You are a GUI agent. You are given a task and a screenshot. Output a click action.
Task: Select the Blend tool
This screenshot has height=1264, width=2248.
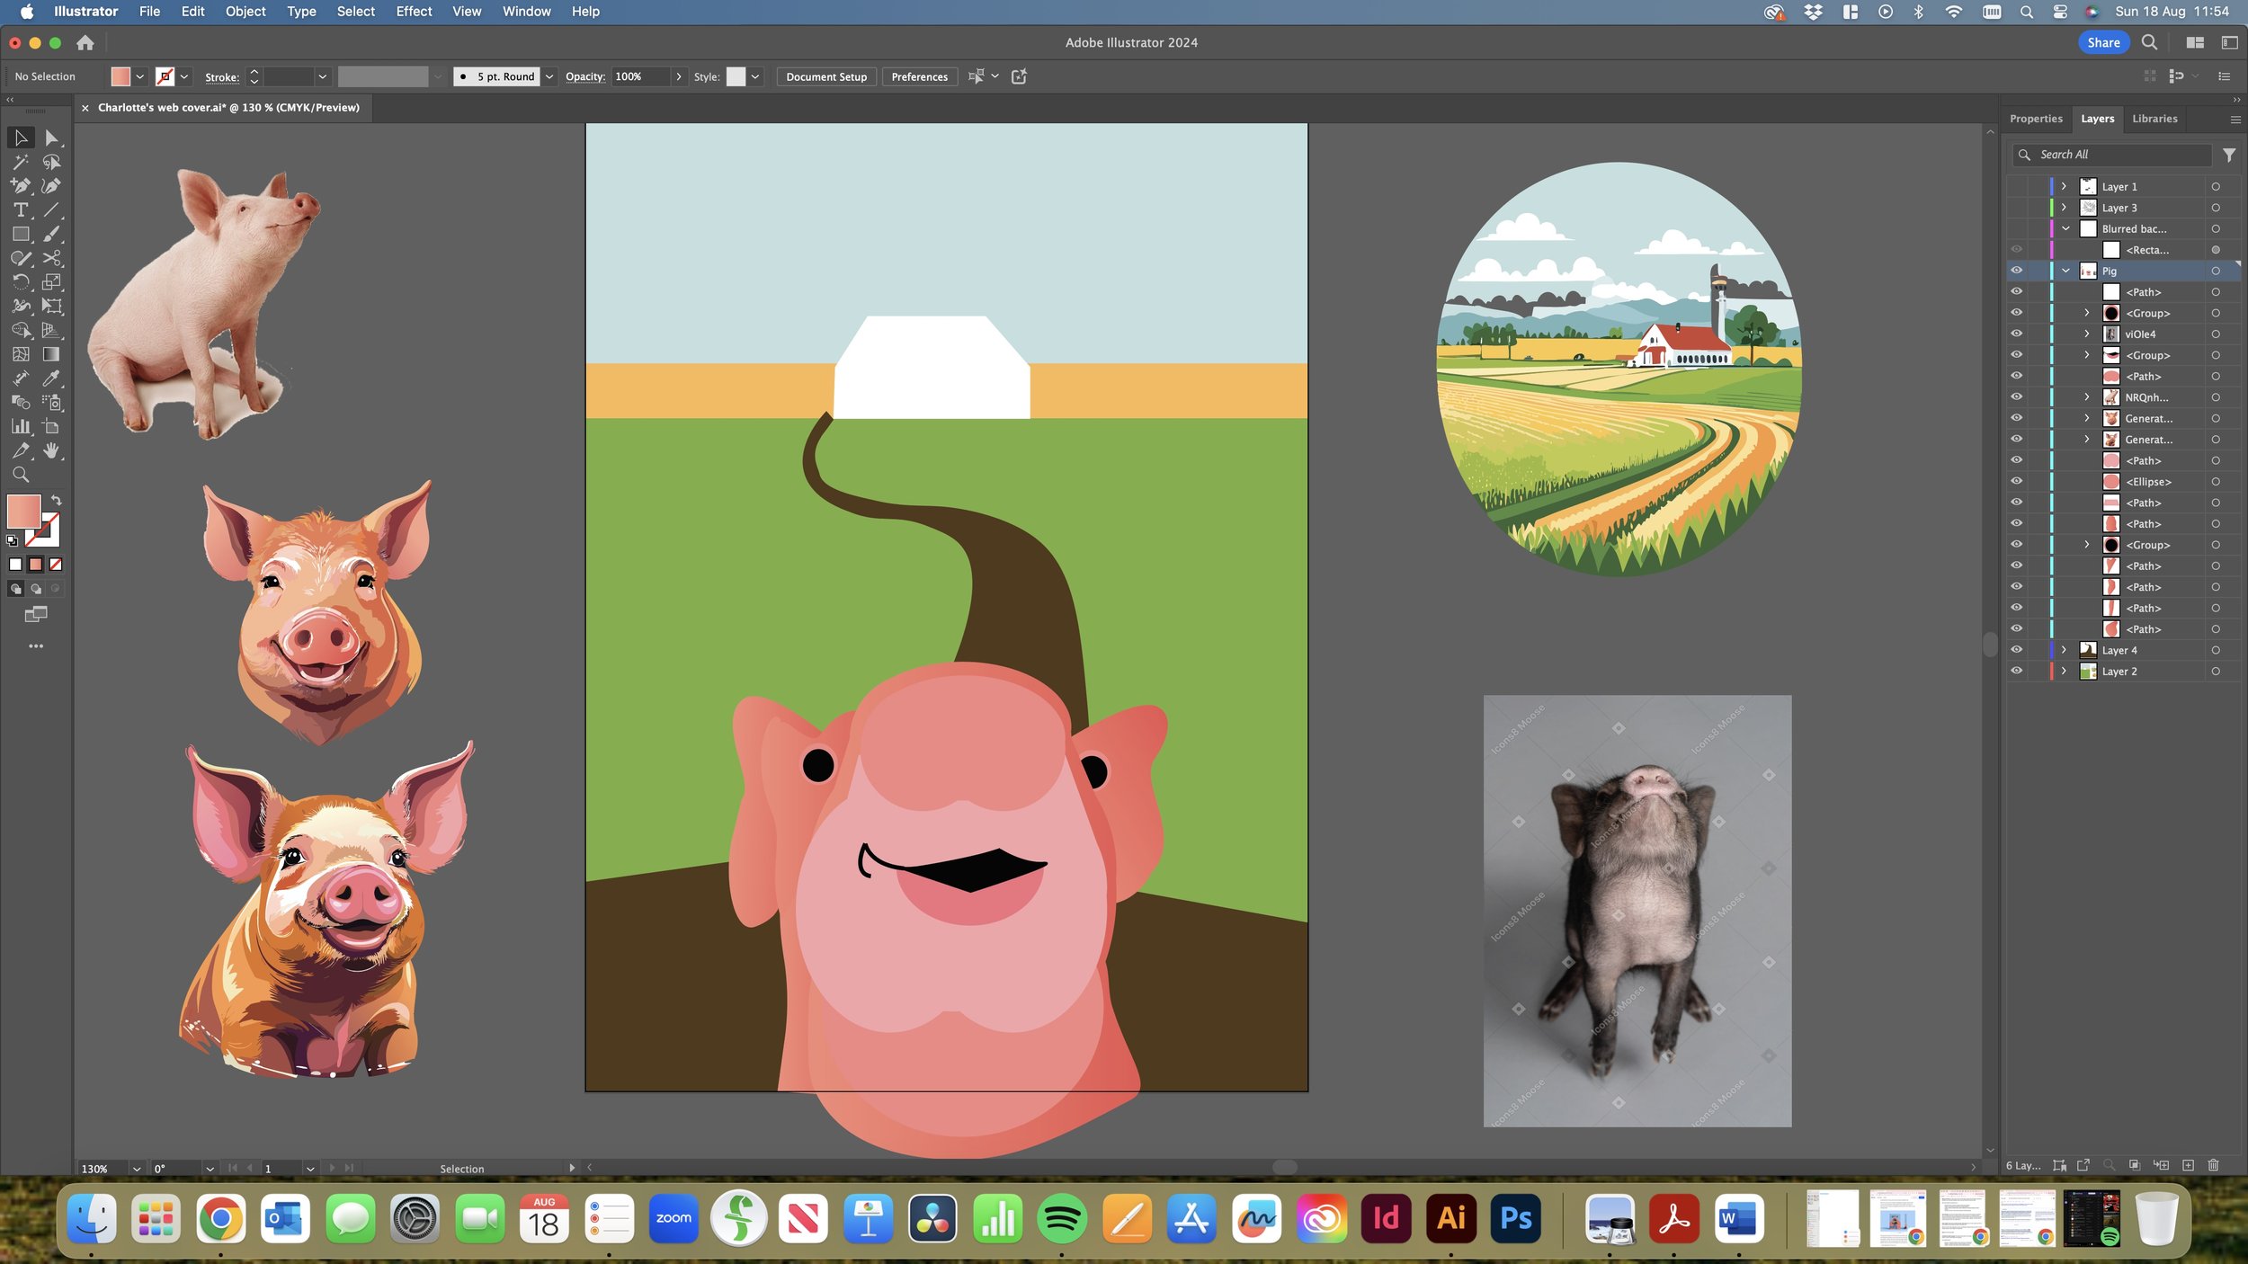(x=21, y=403)
